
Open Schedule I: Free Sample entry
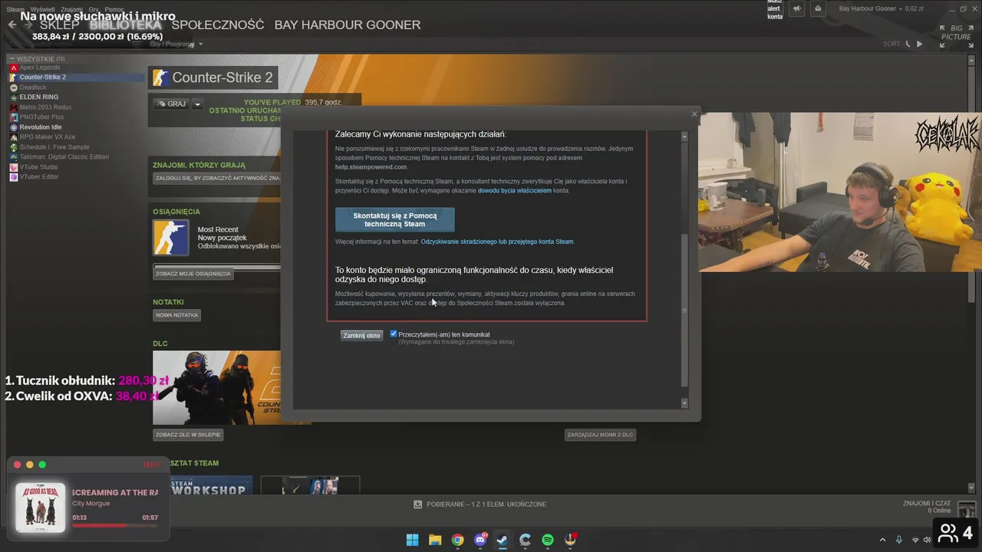[x=54, y=147]
